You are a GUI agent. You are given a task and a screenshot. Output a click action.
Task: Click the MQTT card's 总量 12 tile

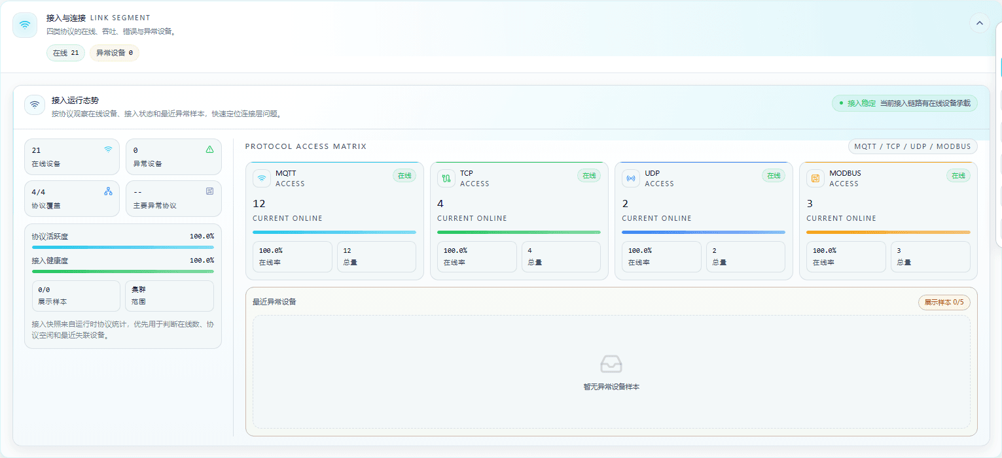coord(377,257)
